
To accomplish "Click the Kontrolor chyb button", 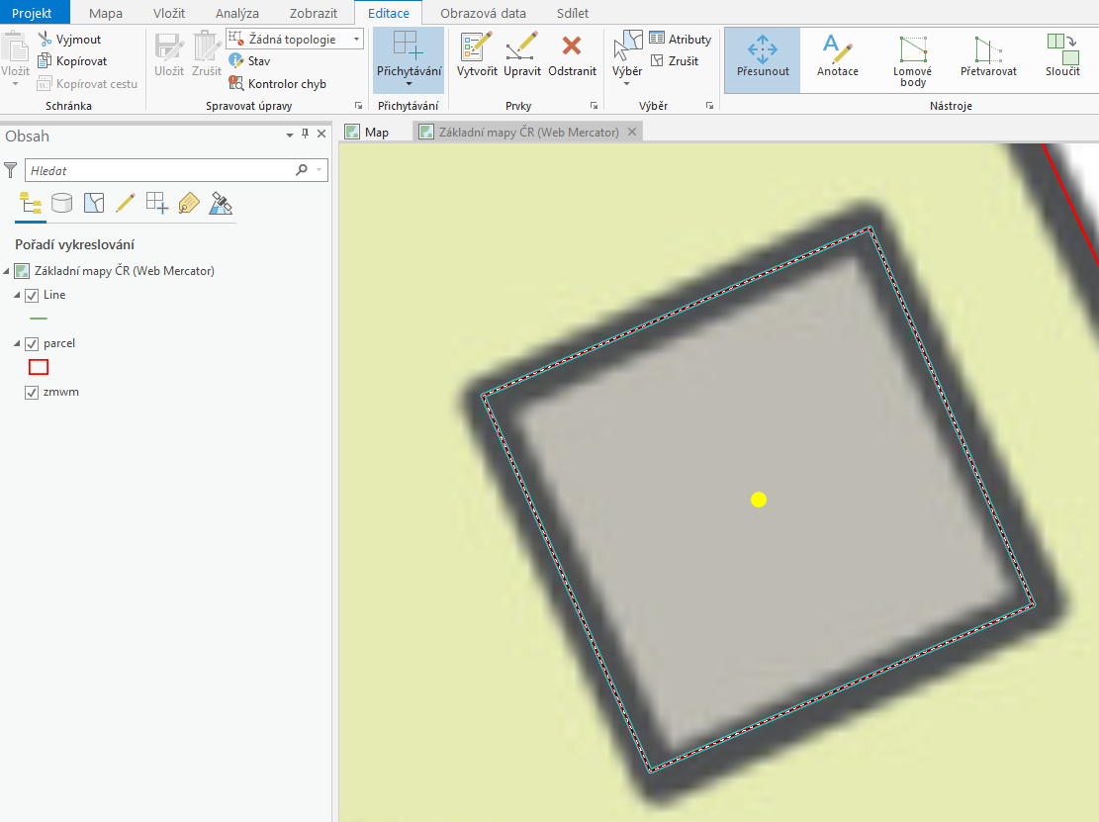I will click(x=278, y=83).
